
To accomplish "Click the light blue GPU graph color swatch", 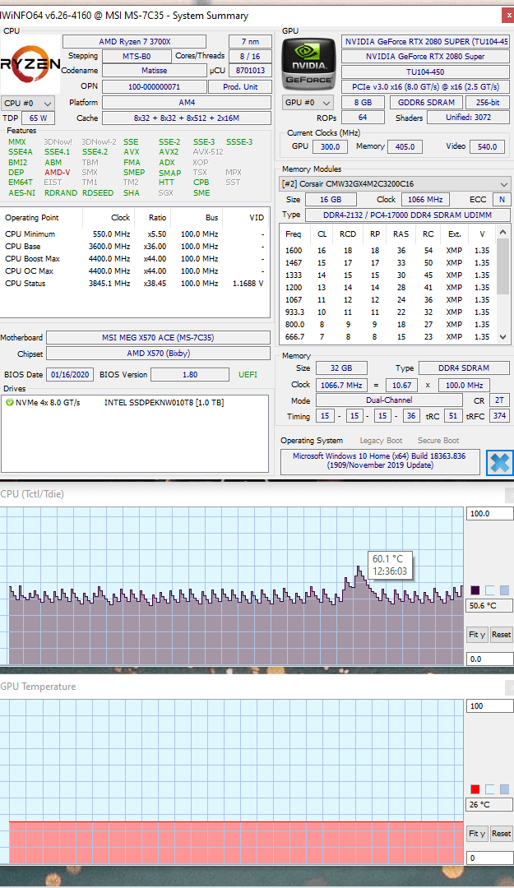I will coord(504,789).
